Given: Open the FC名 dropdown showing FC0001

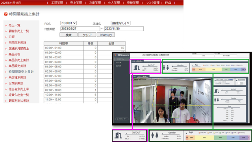Looking at the screenshot, I should pyautogui.click(x=69, y=23).
